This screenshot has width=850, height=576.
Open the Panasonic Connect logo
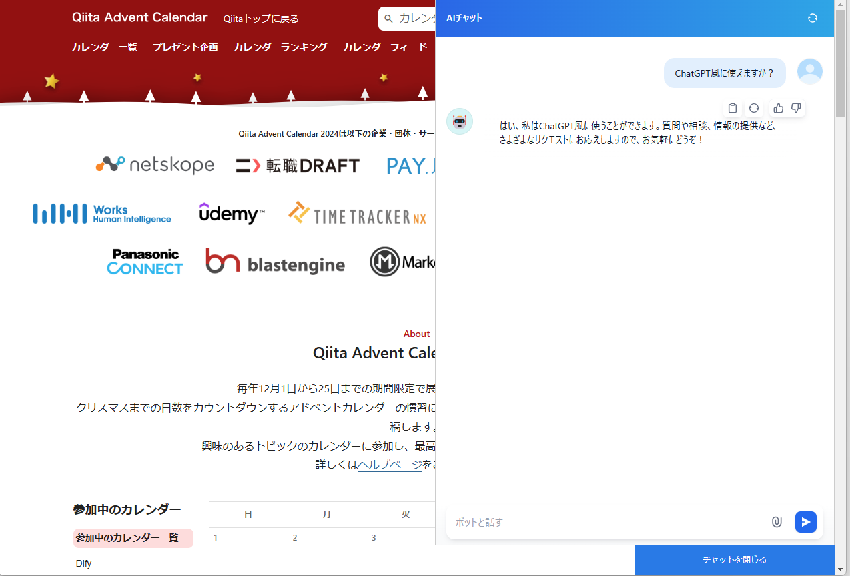point(145,262)
